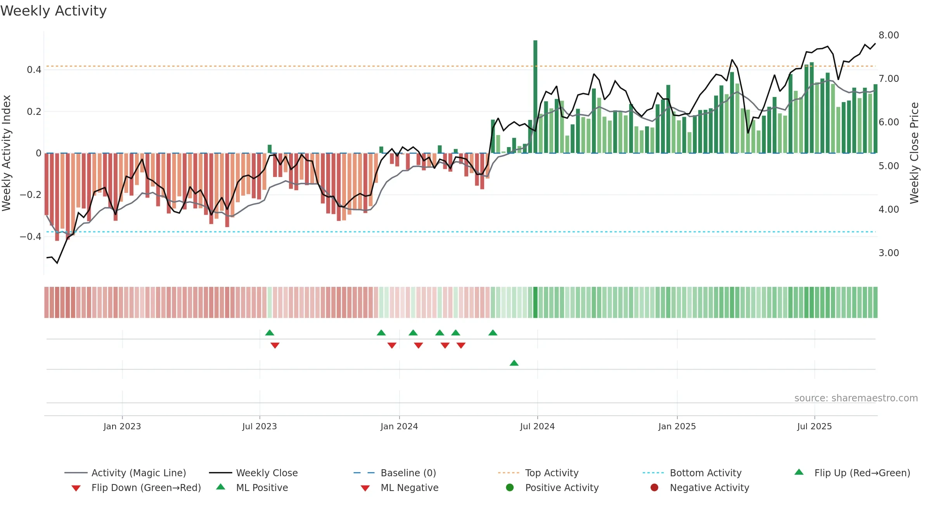
Task: Click the Jul 2025 x-axis label
Action: click(x=815, y=426)
